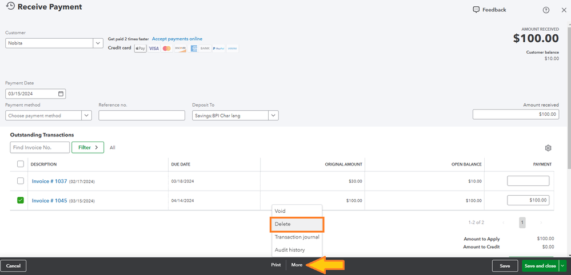Click the VISA card icon

click(154, 48)
